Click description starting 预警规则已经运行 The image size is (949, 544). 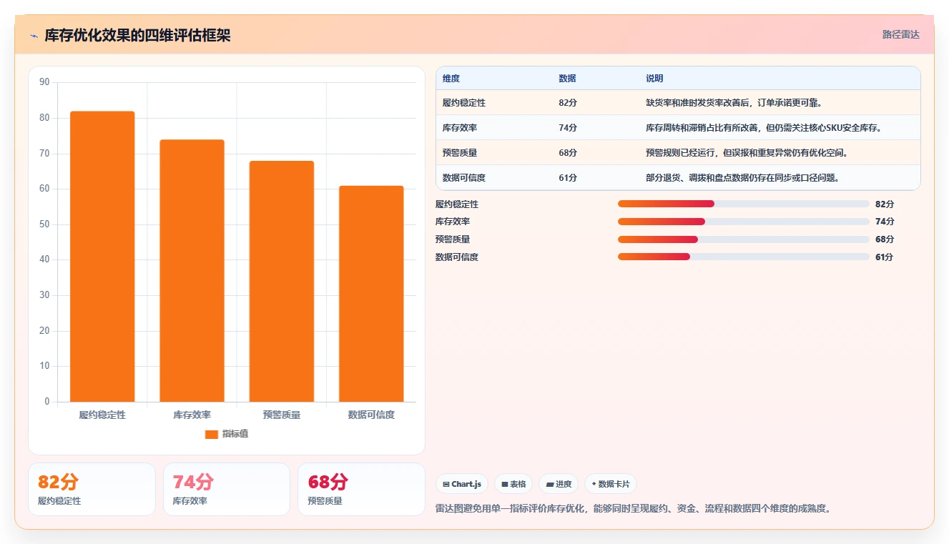point(747,153)
